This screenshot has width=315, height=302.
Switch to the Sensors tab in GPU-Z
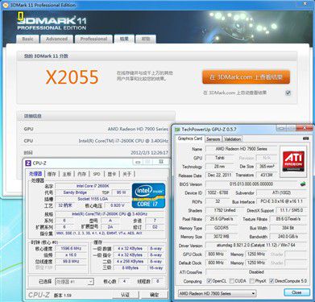tap(213, 139)
